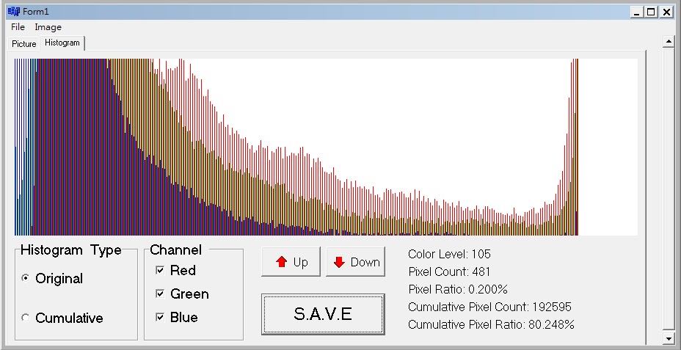Open the Image menu
The image size is (681, 350).
[x=48, y=27]
